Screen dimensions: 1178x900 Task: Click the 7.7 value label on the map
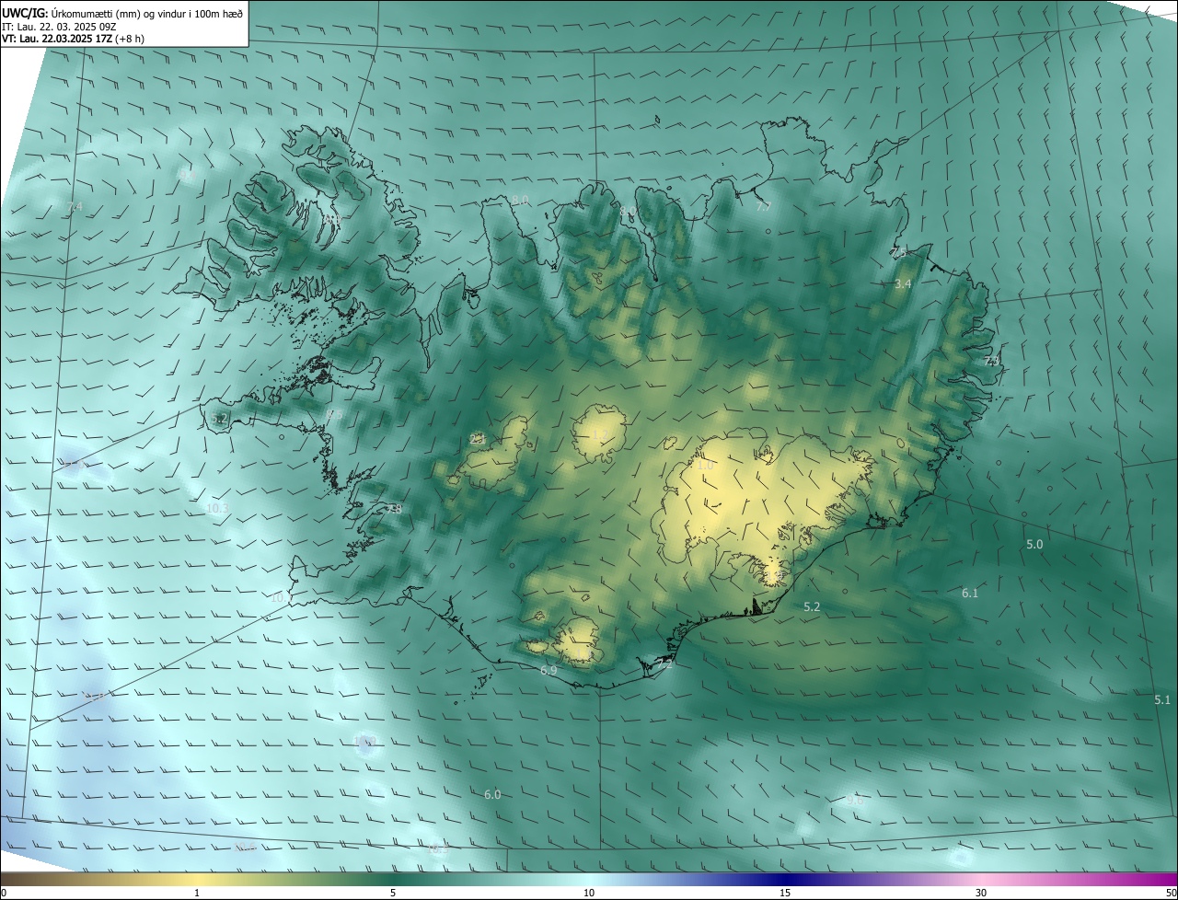click(x=764, y=207)
